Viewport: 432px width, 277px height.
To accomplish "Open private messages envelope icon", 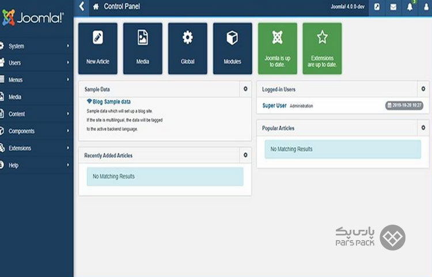I will 393,6.
